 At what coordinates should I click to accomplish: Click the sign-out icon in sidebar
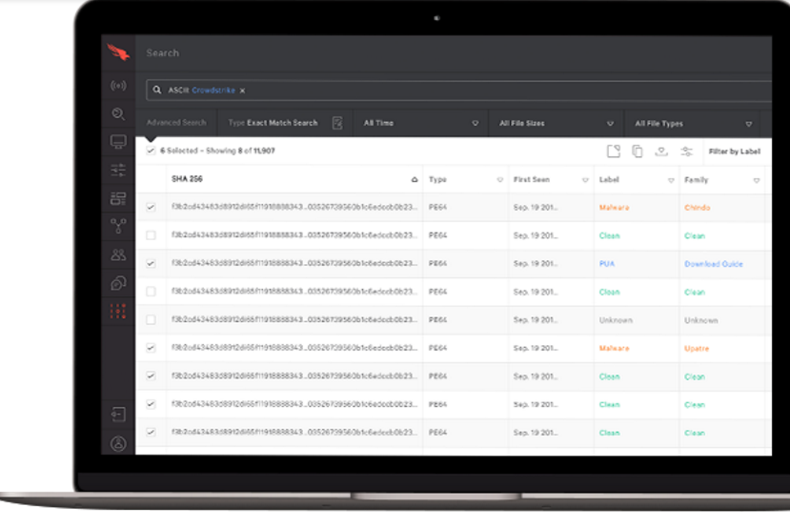pyautogui.click(x=118, y=415)
